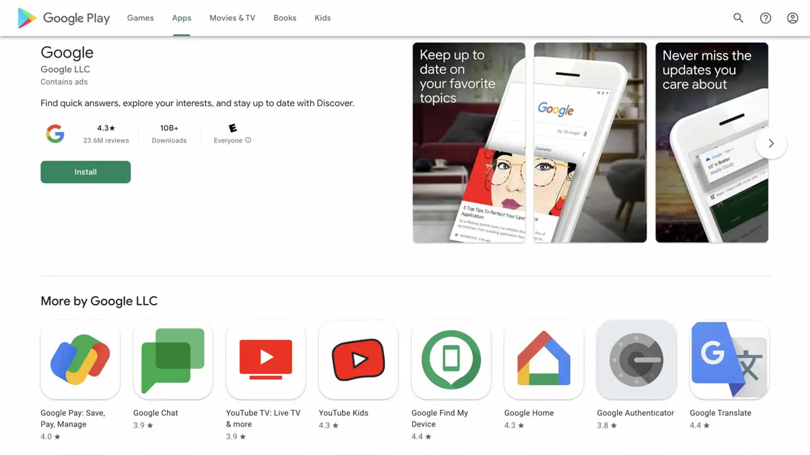Click the Google Chat 3.9 star rating
Screen dimensions: 810x455
144,425
